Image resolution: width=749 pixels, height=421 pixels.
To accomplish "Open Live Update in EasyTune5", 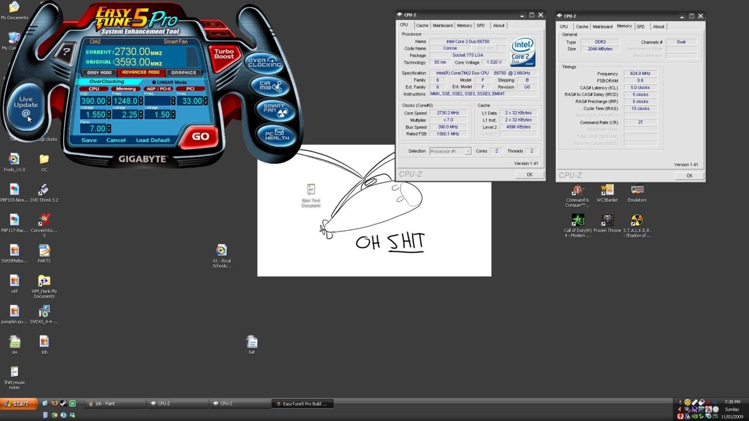I will click(27, 105).
